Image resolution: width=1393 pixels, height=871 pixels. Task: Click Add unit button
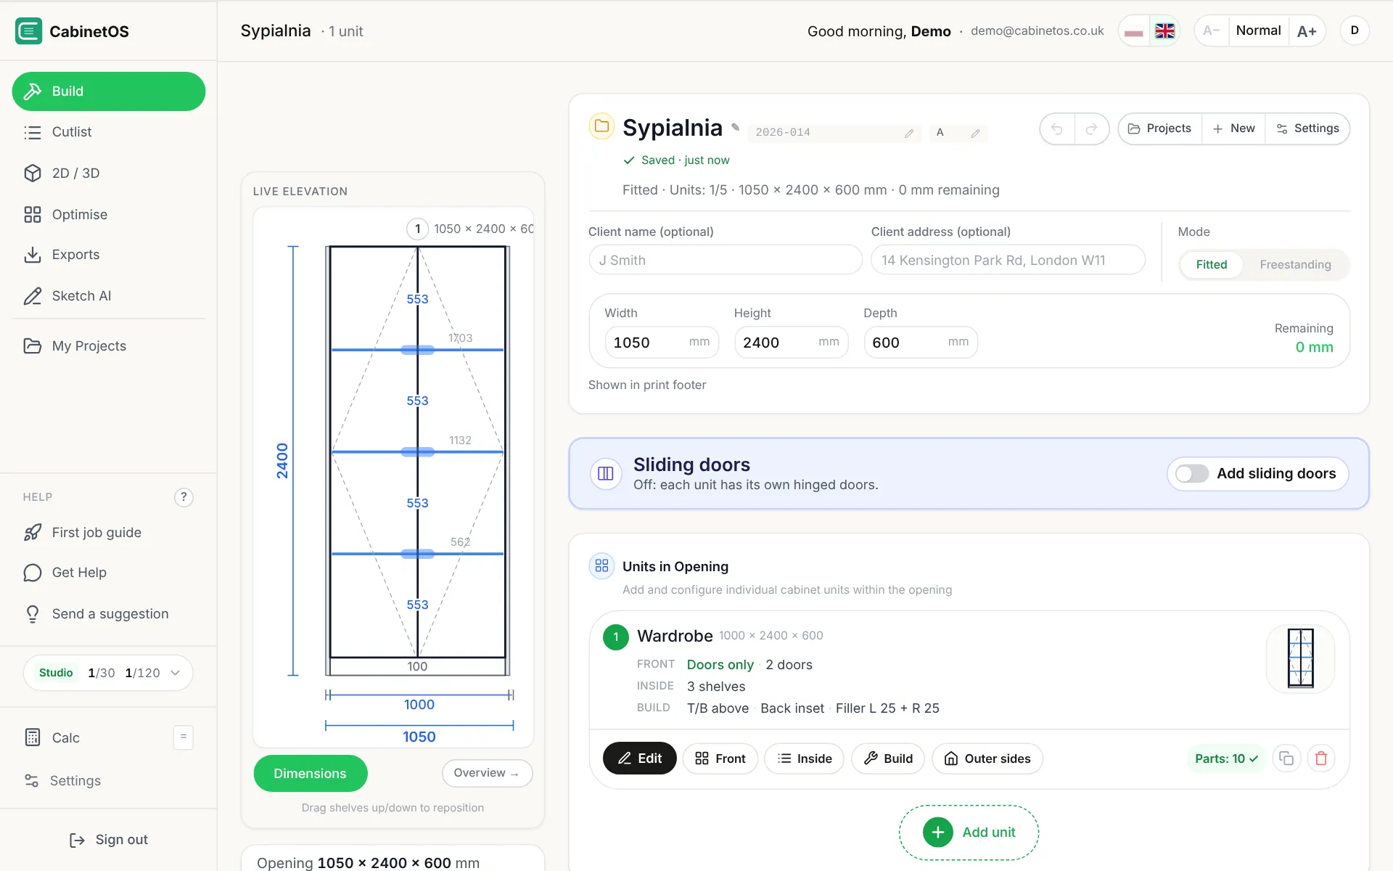click(969, 833)
